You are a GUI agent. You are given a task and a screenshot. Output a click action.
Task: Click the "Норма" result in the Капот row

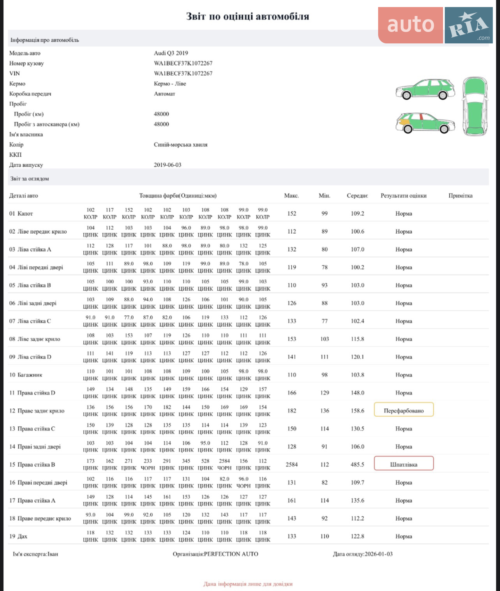tap(403, 214)
